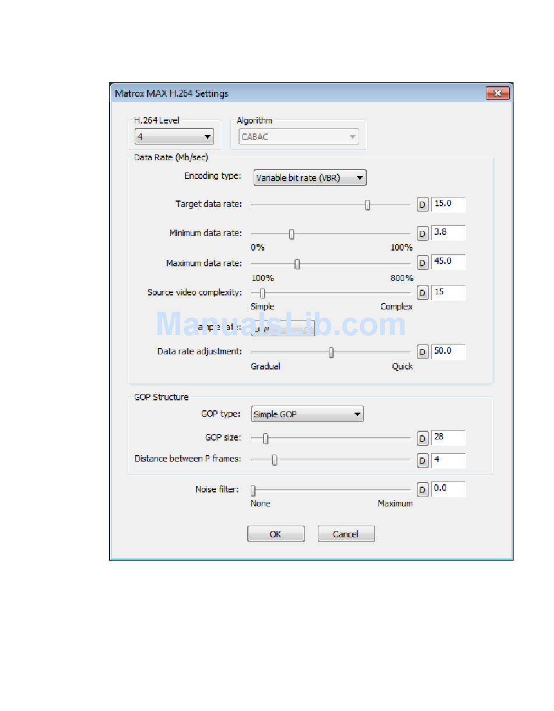Click the D button for Distance between P frames
This screenshot has width=554, height=711.
[x=423, y=461]
